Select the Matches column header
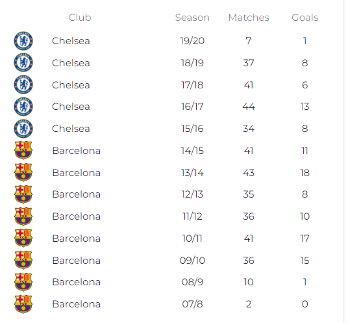The image size is (348, 323). coord(249,18)
